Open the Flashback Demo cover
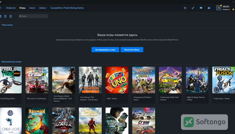The image size is (235, 134). point(117,121)
